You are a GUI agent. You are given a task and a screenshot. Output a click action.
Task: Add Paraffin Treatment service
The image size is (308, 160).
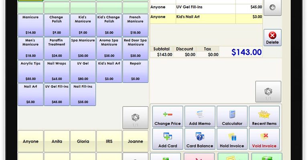(x=57, y=48)
